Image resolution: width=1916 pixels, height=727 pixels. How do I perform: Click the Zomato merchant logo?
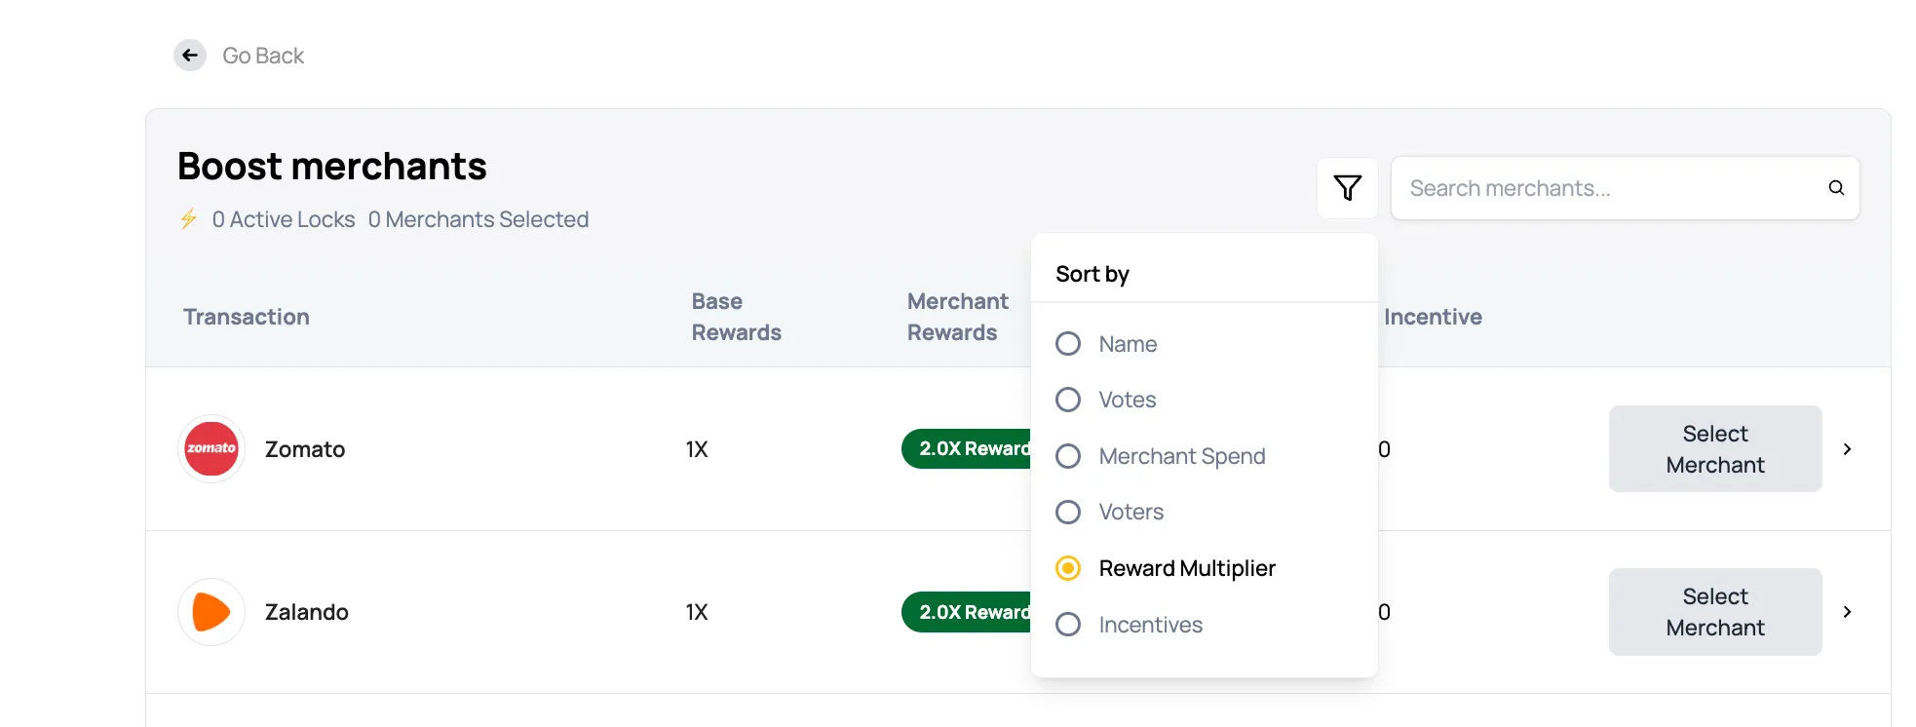pos(211,448)
